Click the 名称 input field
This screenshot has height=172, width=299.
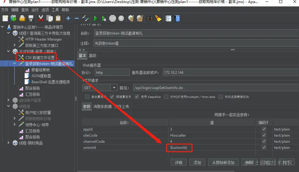click(x=196, y=33)
